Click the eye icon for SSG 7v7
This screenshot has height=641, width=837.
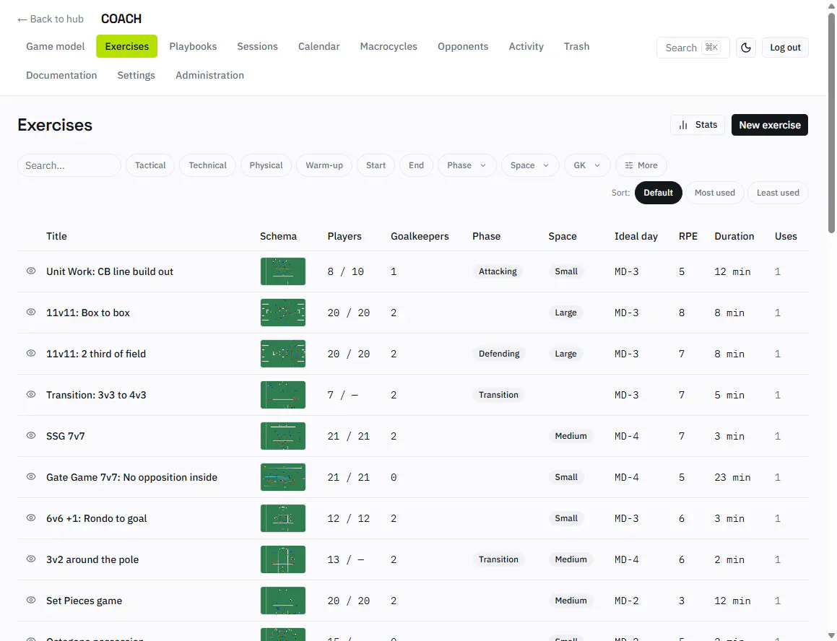[31, 435]
